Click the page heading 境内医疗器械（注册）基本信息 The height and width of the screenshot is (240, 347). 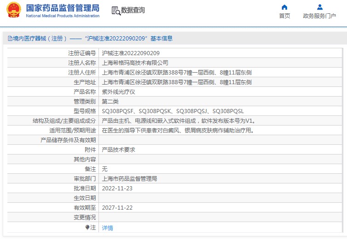coord(93,39)
